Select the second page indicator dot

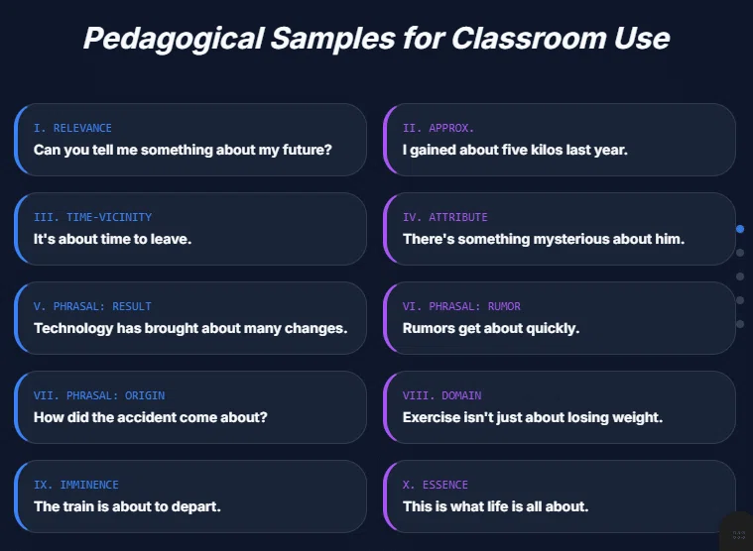point(740,253)
